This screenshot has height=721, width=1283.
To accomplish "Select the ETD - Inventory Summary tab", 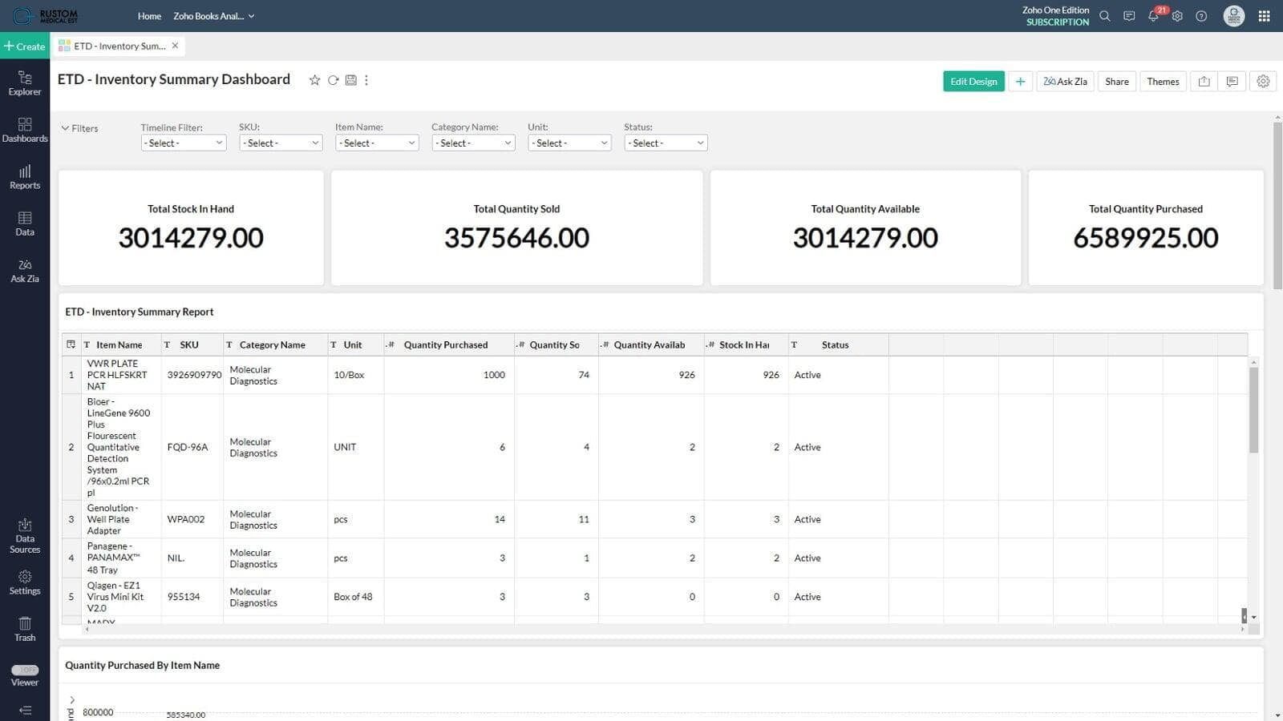I will (x=119, y=46).
